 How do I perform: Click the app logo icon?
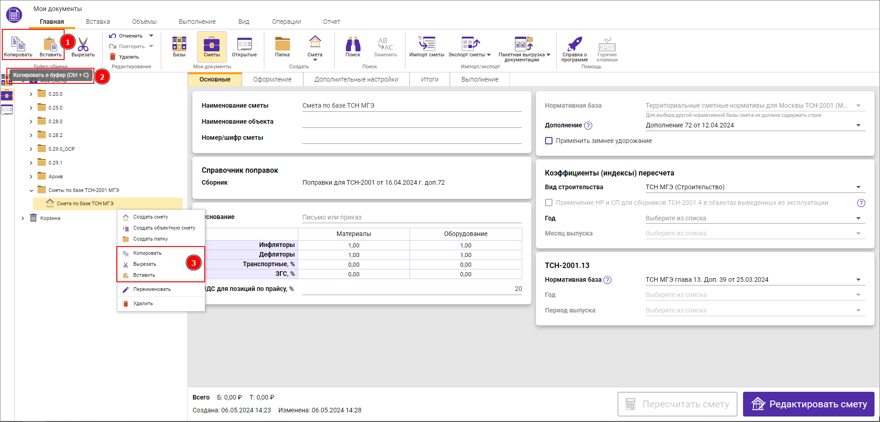click(x=14, y=15)
